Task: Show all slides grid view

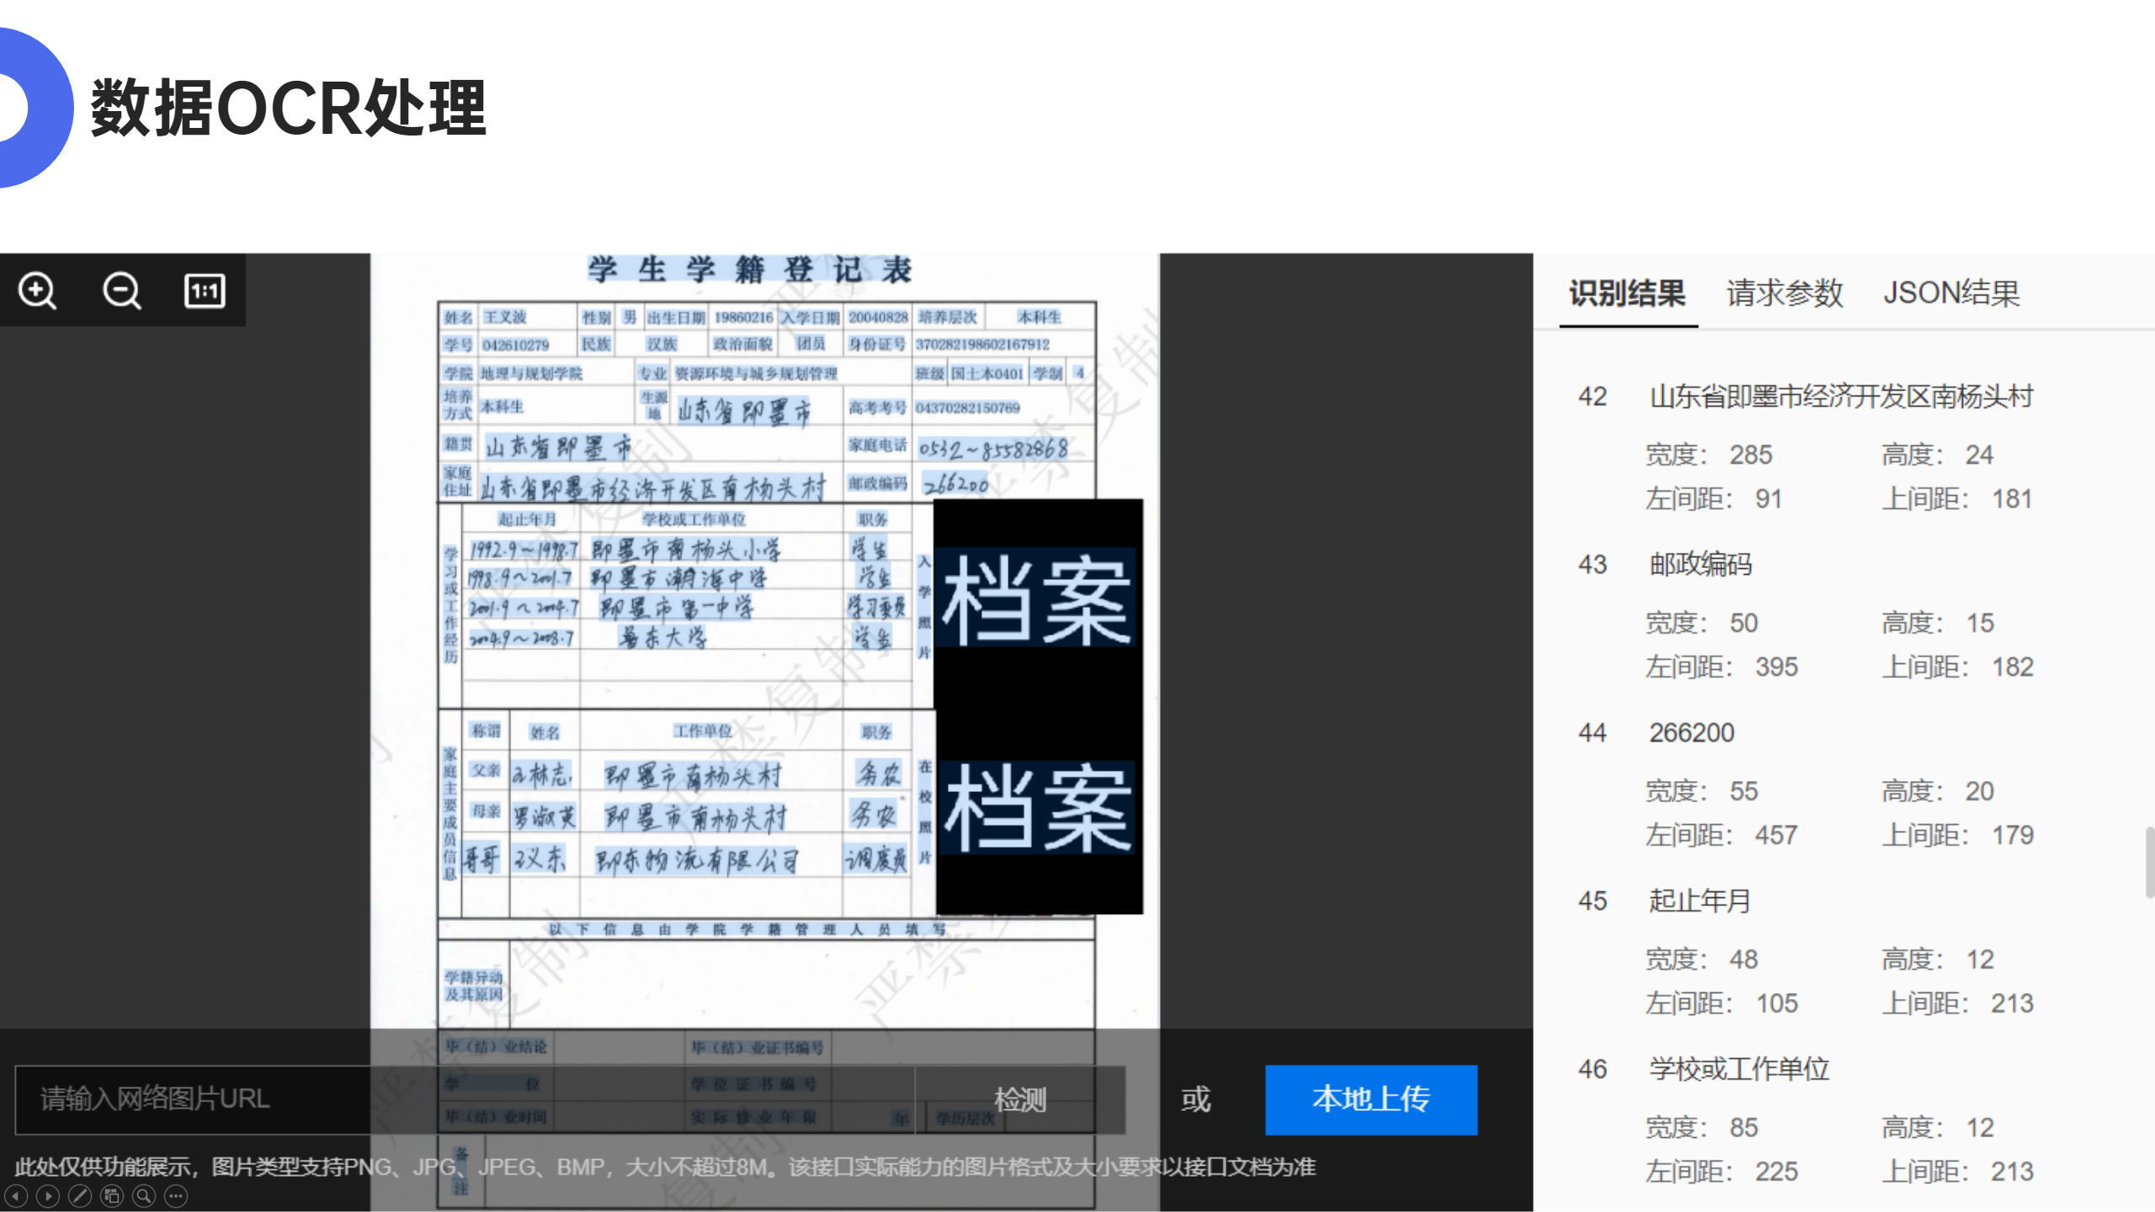Action: pyautogui.click(x=112, y=1196)
